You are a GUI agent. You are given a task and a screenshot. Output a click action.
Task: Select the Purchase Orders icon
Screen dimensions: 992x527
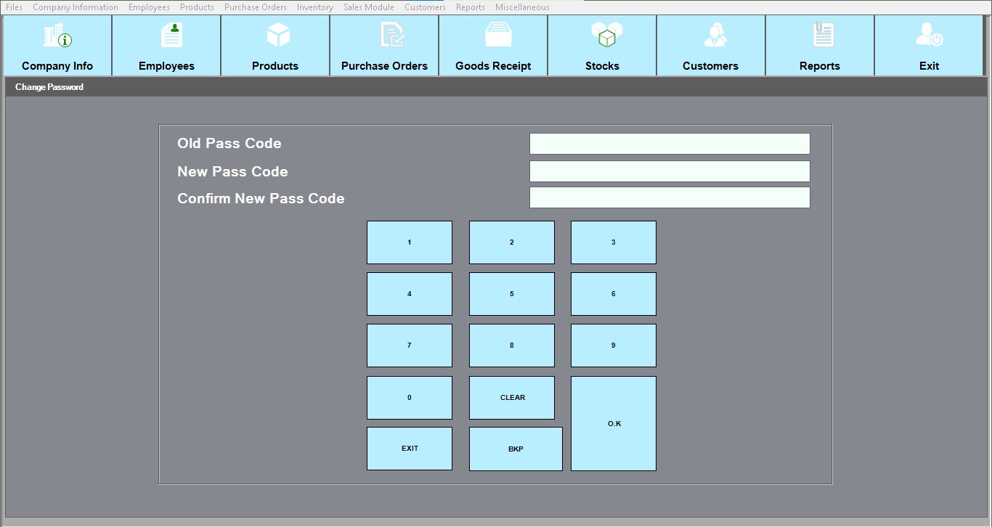tap(391, 36)
